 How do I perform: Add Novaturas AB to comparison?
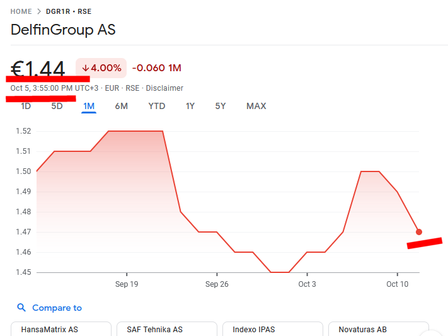coord(379,329)
